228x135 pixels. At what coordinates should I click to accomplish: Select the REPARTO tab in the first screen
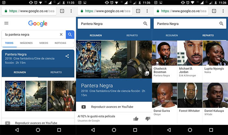(56, 72)
